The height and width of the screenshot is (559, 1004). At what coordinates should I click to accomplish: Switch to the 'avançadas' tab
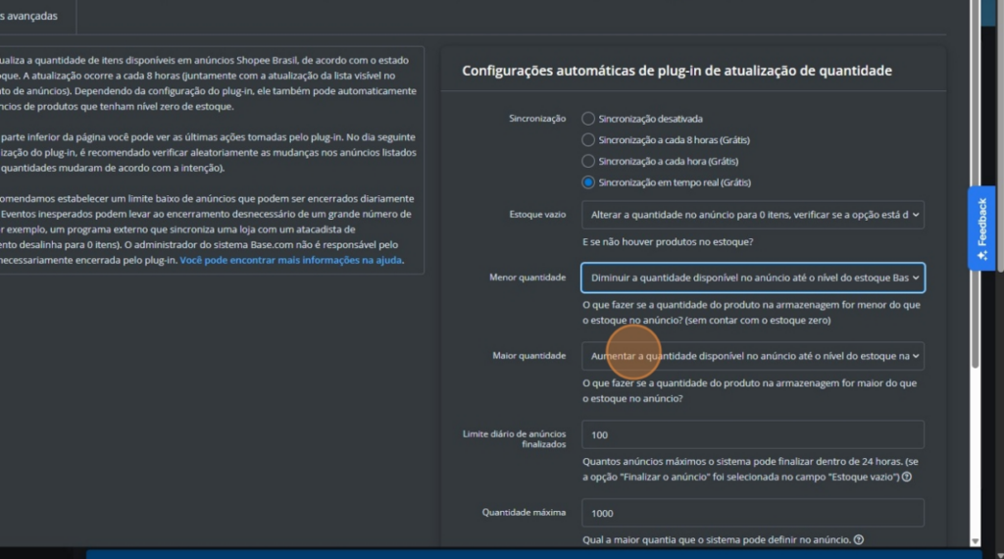click(29, 16)
